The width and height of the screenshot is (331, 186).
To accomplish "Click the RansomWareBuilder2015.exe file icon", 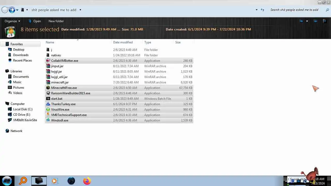I will 48,93.
